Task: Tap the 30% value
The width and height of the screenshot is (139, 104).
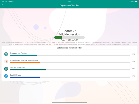Action: (133, 69)
